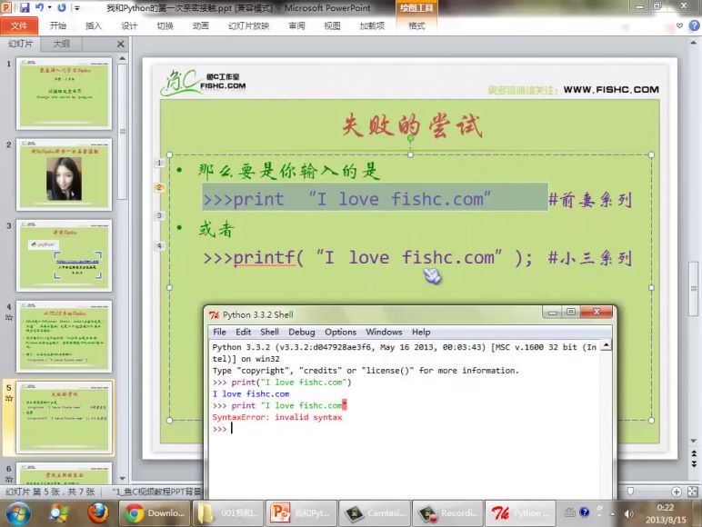Switch to the 开始 ribbon tab

coord(58,25)
